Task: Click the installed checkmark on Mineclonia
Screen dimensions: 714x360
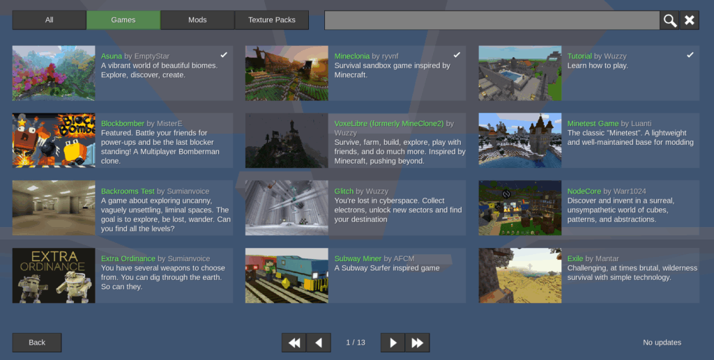Action: click(x=457, y=54)
